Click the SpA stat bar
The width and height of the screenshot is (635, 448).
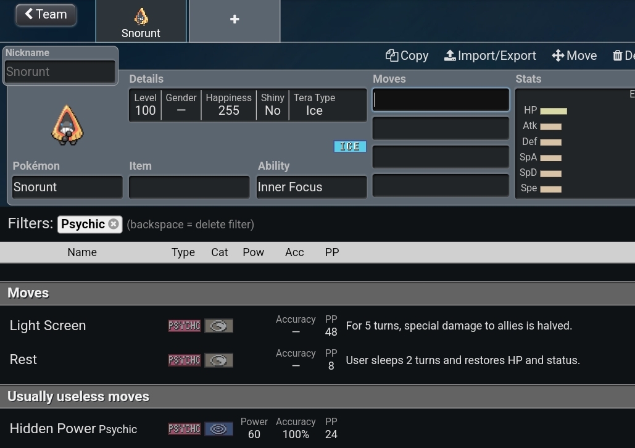point(550,158)
